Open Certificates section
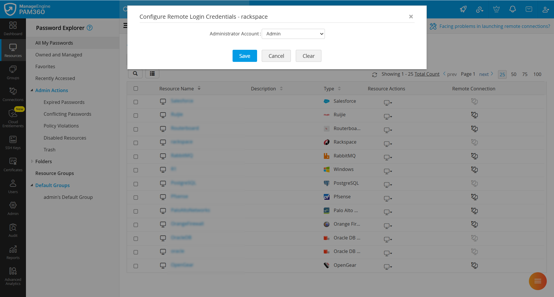Screen dimensions: 554x297 coord(13,165)
